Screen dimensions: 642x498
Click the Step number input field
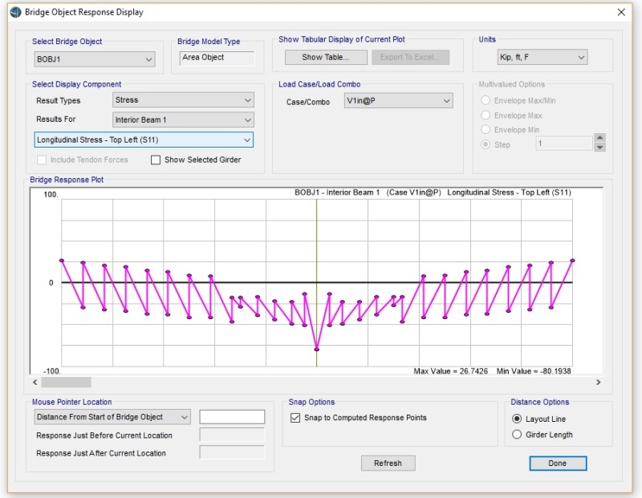(564, 144)
